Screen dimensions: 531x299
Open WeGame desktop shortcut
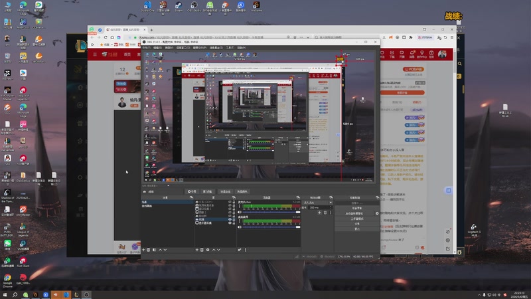point(256,7)
